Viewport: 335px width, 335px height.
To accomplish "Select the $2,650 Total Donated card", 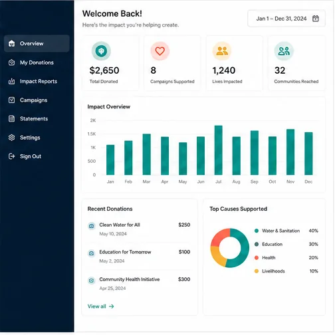I will [110, 63].
